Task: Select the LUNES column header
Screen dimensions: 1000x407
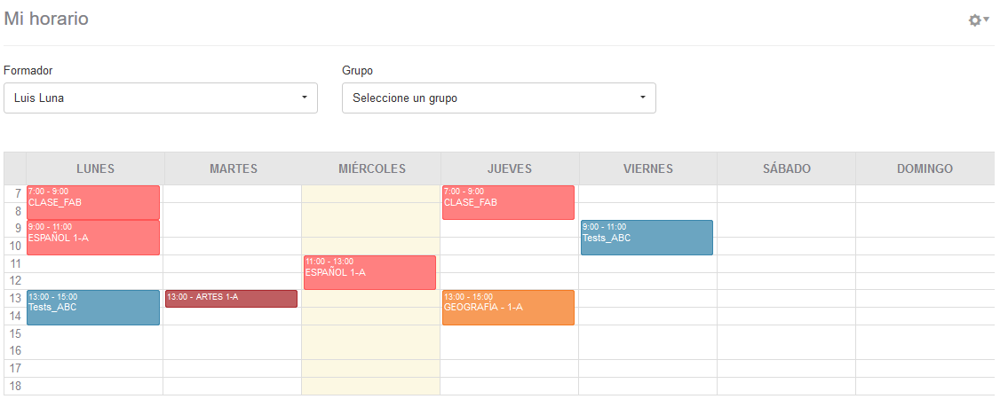Action: click(95, 168)
